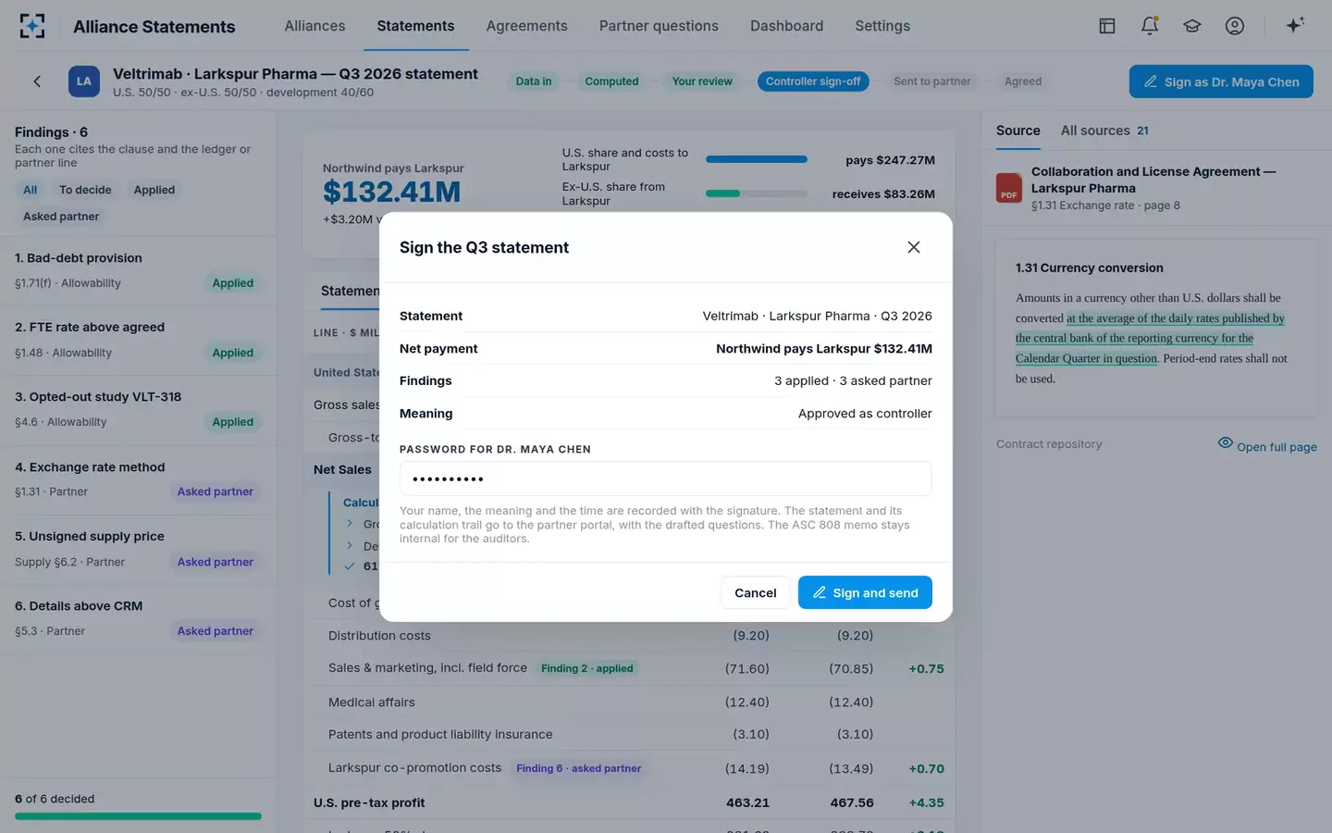Select the Controller sign-off step
This screenshot has height=833, width=1332.
(813, 81)
